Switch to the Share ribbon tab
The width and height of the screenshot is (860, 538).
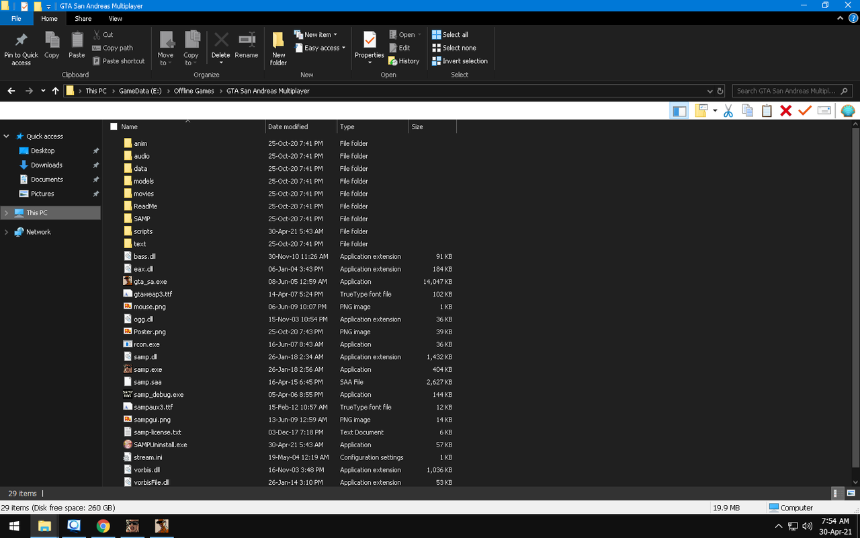pos(83,19)
